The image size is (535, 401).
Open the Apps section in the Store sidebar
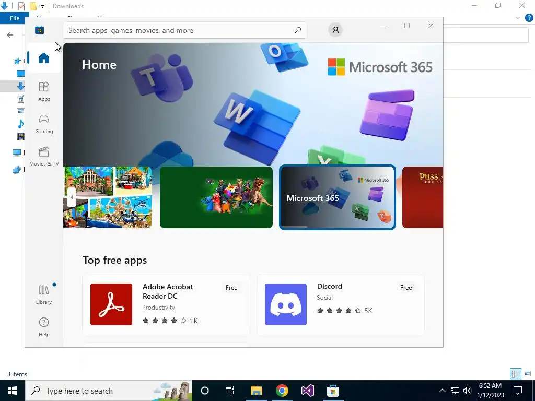[44, 91]
